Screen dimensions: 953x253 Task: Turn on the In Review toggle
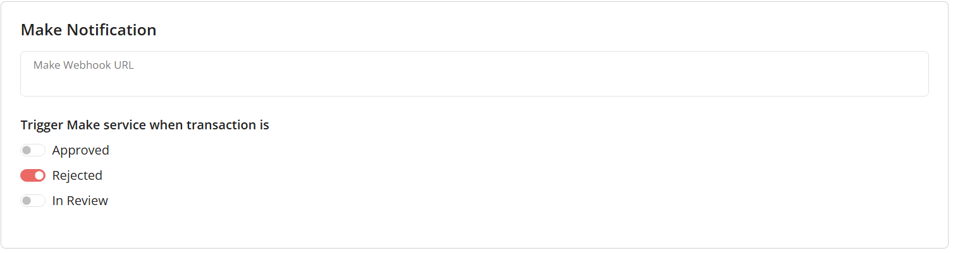33,201
